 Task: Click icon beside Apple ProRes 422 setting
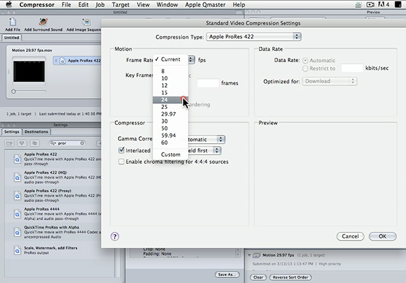(x=17, y=159)
